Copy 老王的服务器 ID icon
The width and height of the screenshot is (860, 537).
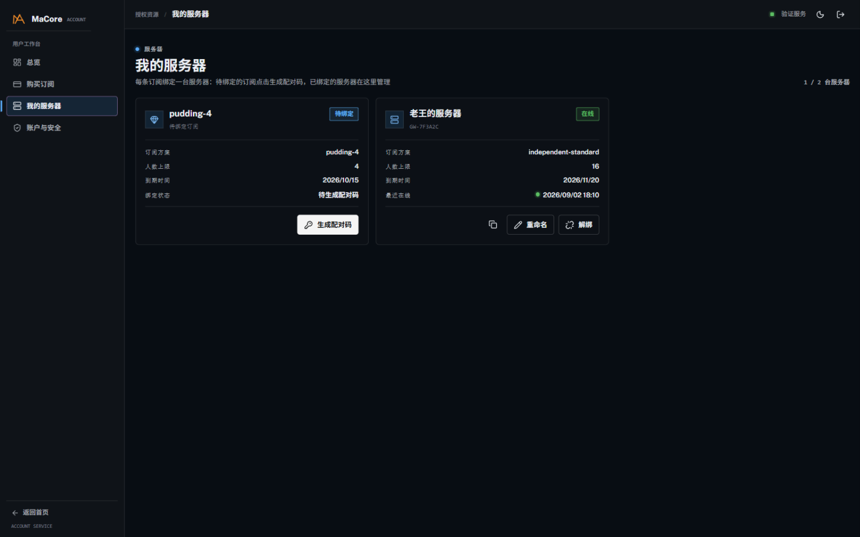tap(492, 224)
